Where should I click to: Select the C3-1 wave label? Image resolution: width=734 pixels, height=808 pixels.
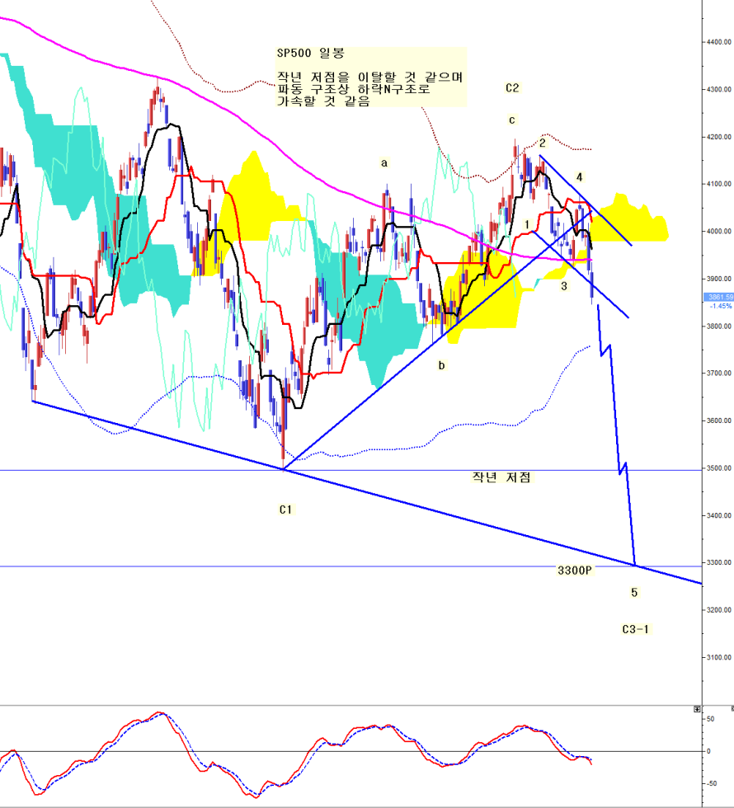636,629
